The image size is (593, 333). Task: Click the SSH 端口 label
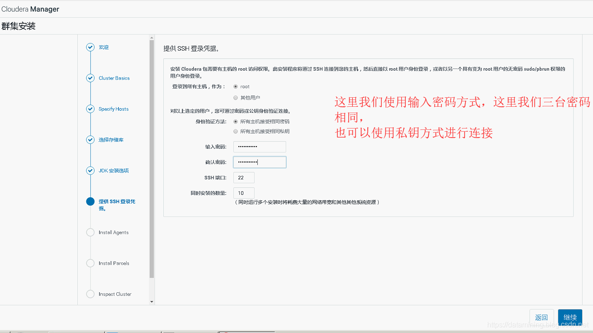coord(215,178)
